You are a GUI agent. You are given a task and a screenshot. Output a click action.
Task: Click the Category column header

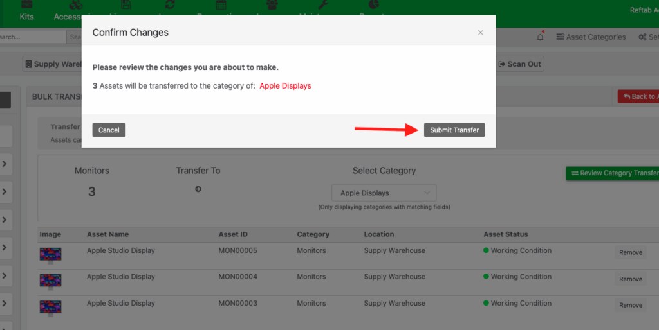(x=313, y=234)
